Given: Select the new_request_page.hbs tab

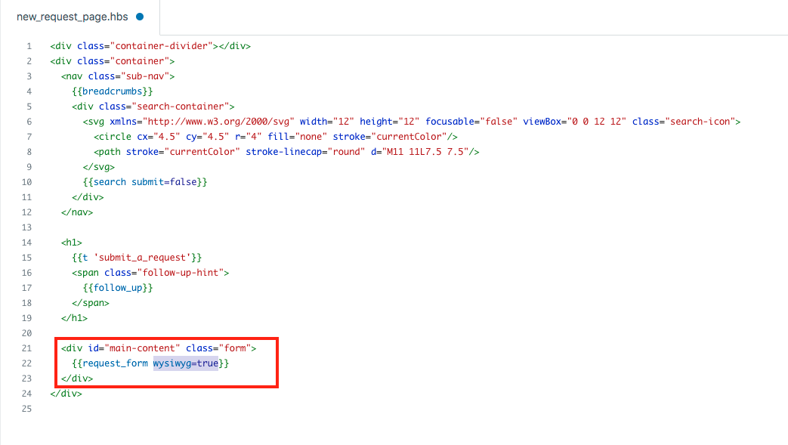Looking at the screenshot, I should [x=73, y=17].
